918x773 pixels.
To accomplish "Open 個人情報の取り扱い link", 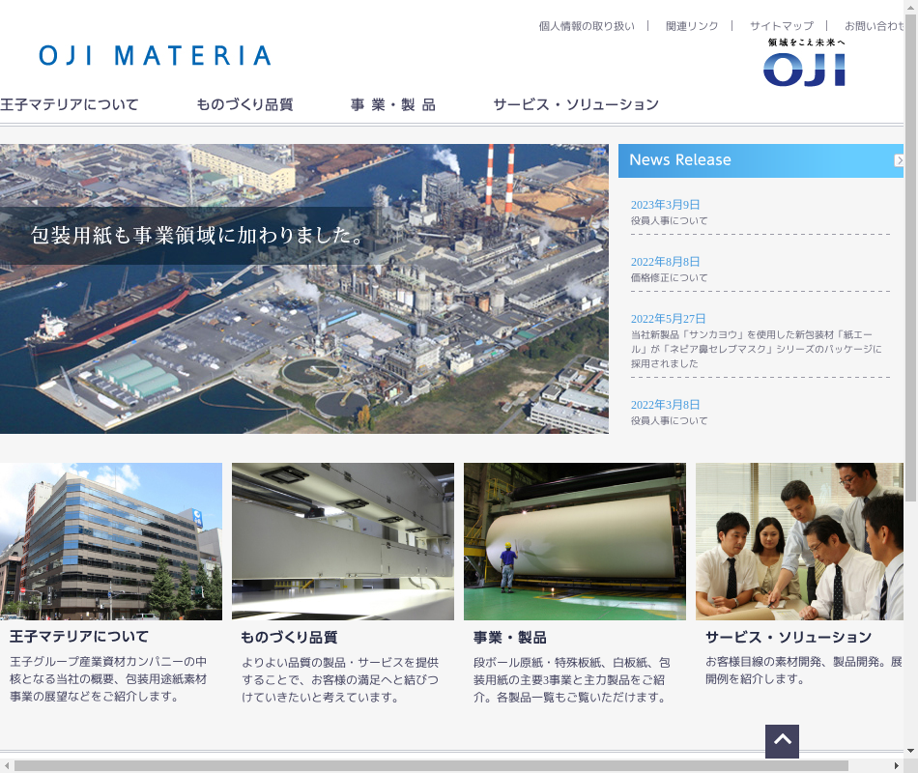I will click(587, 26).
